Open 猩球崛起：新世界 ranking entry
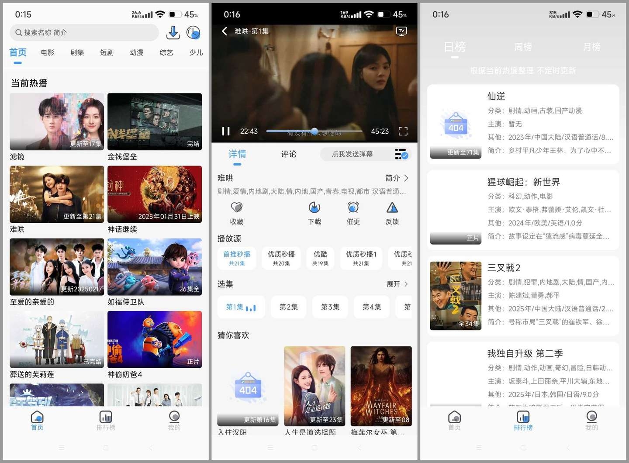The height and width of the screenshot is (463, 629). [x=523, y=210]
